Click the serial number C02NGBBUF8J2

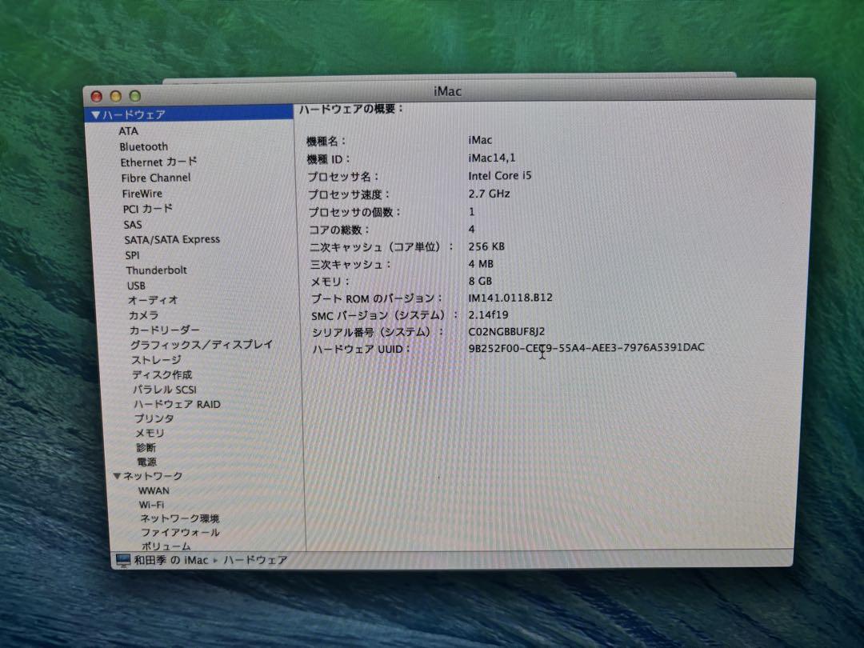pyautogui.click(x=506, y=331)
